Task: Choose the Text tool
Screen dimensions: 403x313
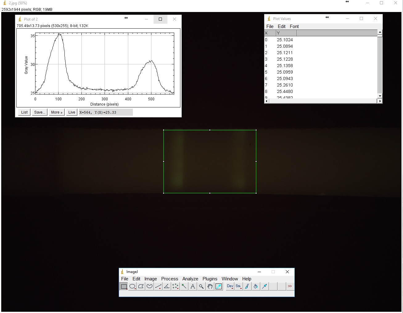Action: (x=193, y=287)
